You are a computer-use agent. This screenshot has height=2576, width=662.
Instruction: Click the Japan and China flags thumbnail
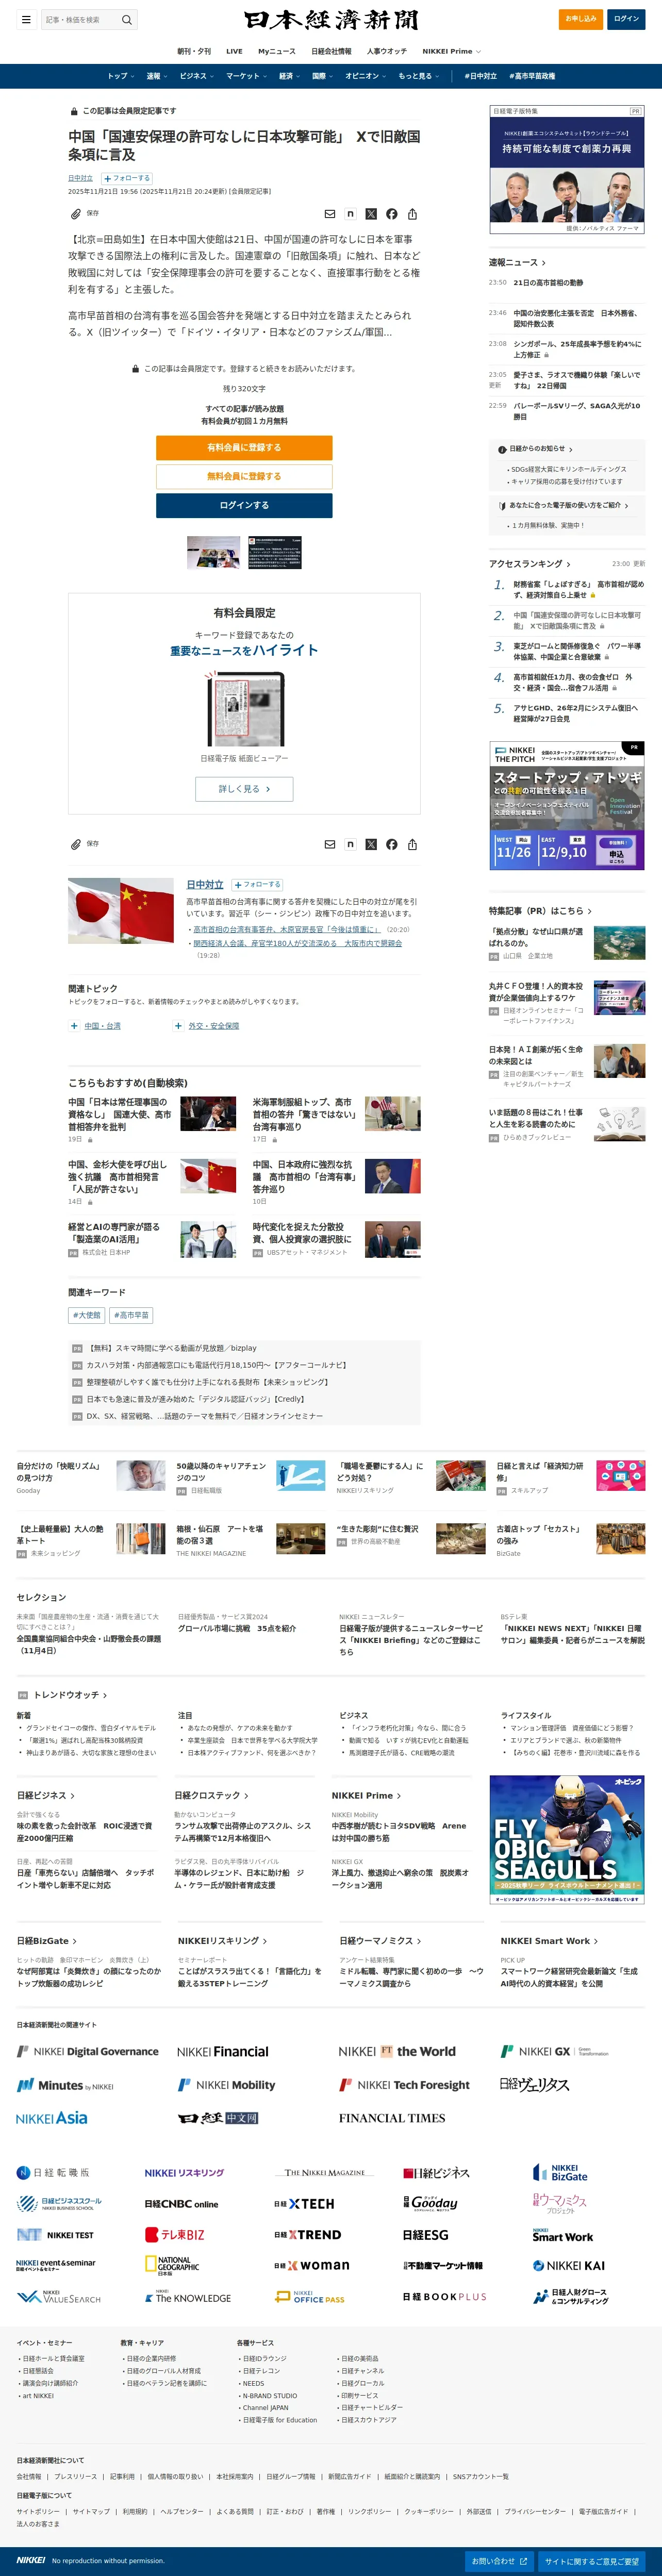tap(121, 911)
